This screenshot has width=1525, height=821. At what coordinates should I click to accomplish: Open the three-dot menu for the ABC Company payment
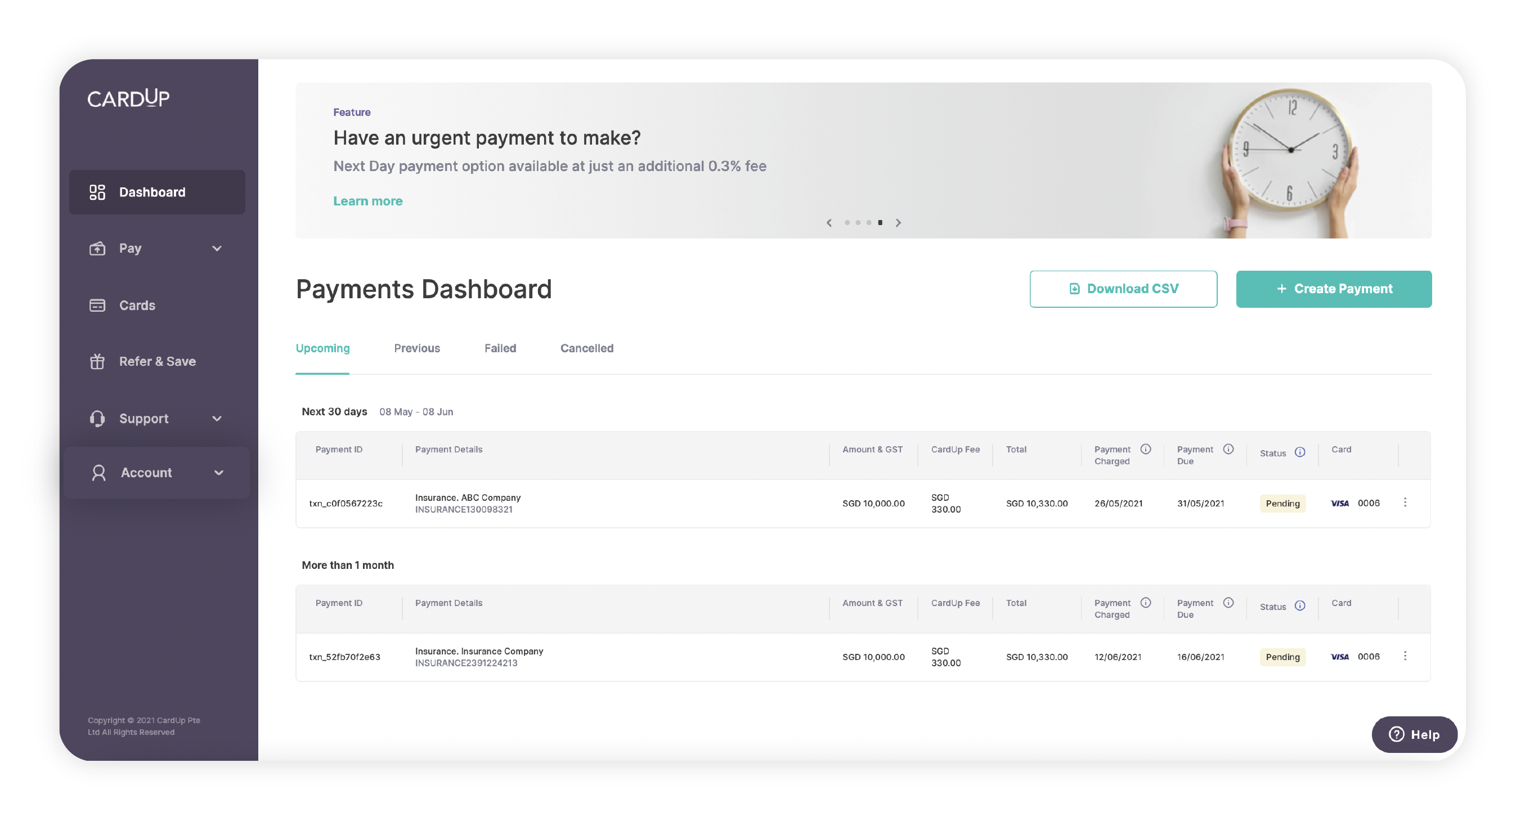point(1405,503)
